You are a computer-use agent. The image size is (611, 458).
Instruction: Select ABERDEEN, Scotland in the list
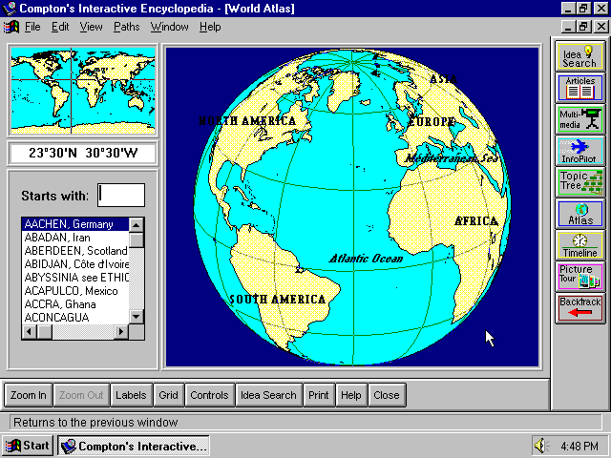75,251
